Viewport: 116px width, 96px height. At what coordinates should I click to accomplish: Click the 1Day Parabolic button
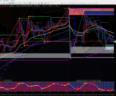pyautogui.click(x=8, y=81)
